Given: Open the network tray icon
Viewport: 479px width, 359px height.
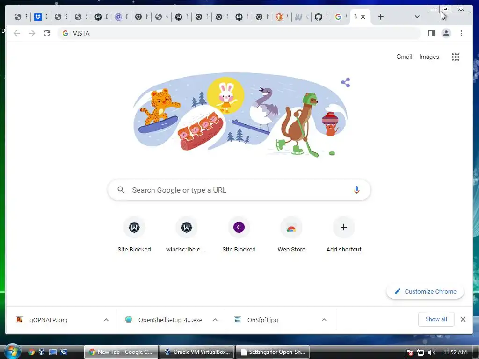Looking at the screenshot, I should [421, 352].
